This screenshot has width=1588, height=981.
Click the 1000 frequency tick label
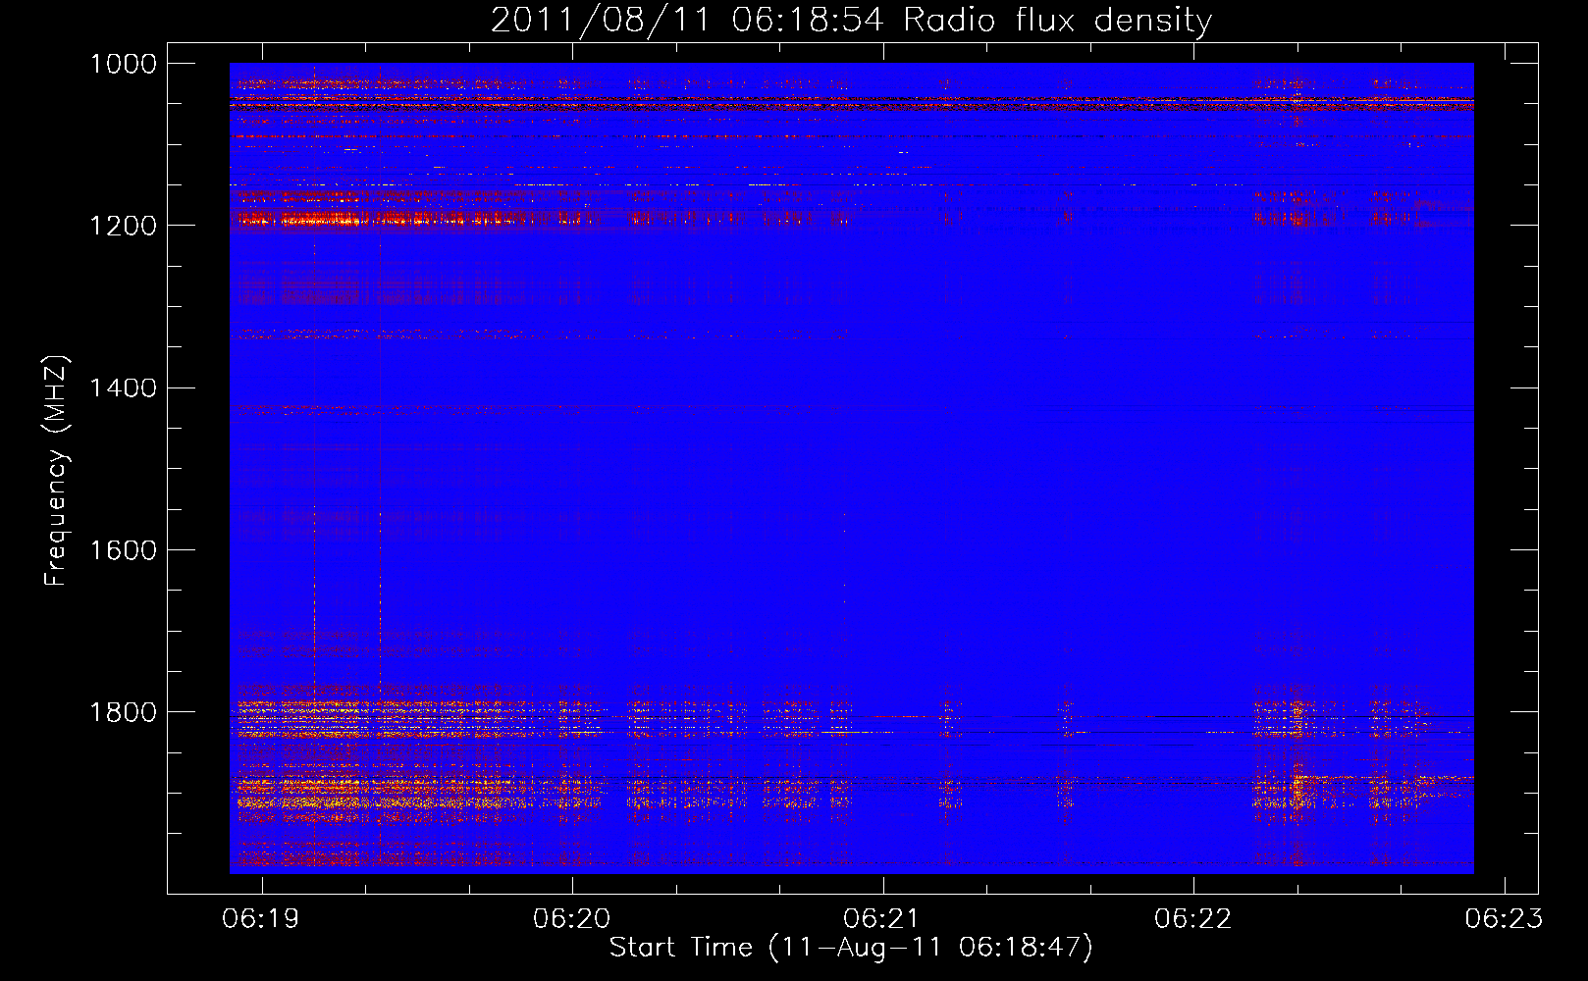click(123, 64)
